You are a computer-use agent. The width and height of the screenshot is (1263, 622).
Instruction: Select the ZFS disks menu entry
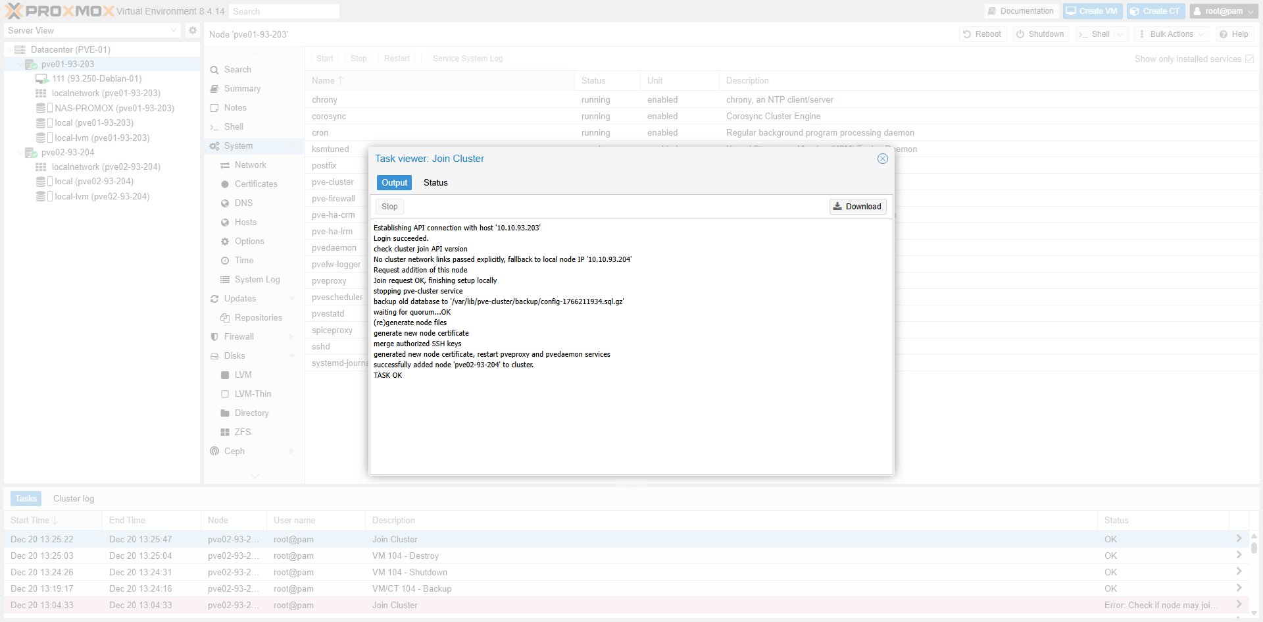click(x=242, y=432)
